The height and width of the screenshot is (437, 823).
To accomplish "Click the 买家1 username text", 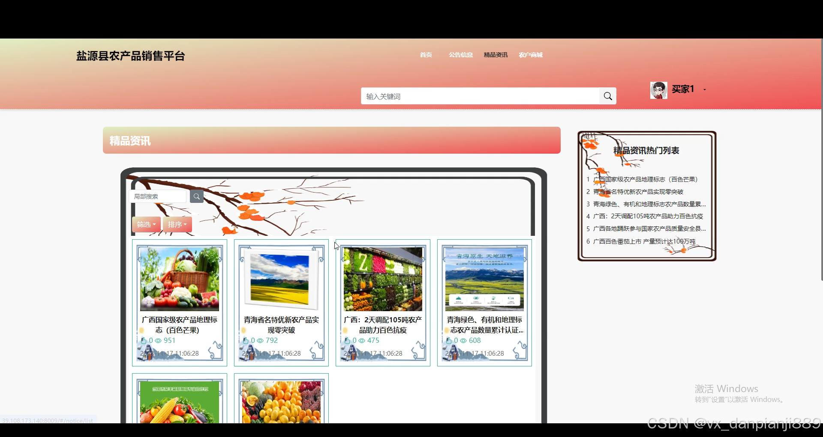I will pyautogui.click(x=682, y=89).
